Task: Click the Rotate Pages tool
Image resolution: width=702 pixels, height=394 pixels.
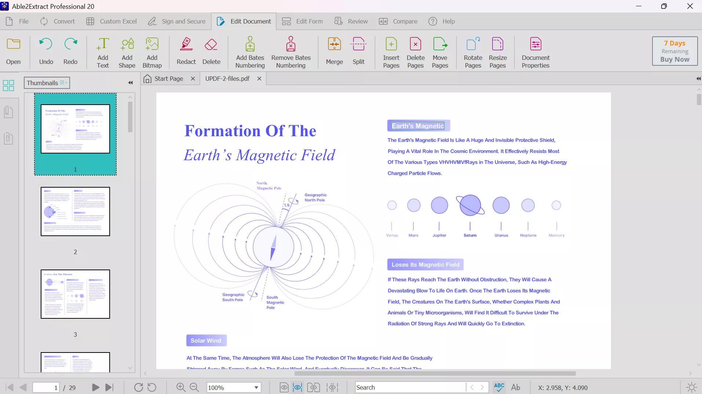Action: coord(472,51)
